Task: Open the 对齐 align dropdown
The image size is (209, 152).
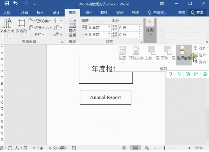Action: (x=201, y=48)
